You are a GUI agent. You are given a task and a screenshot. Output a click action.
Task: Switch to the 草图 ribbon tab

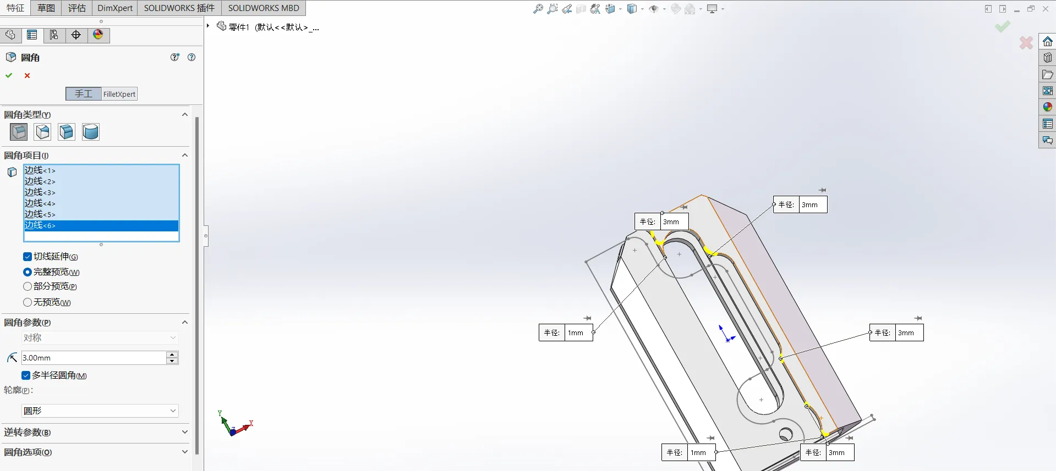click(46, 8)
